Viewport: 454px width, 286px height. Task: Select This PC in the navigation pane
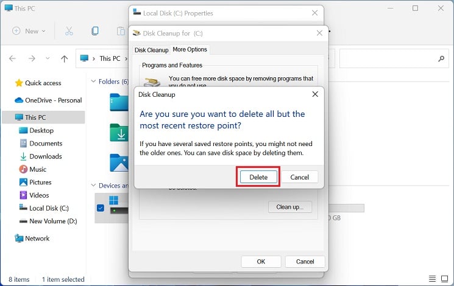point(43,117)
